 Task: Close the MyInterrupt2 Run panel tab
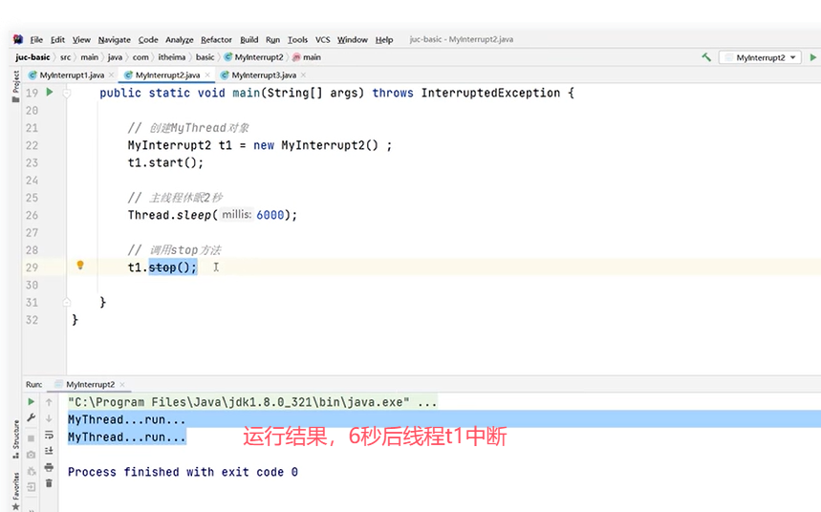[122, 384]
